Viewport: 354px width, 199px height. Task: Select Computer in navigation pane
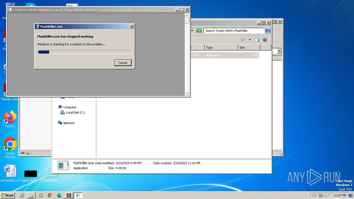click(70, 107)
